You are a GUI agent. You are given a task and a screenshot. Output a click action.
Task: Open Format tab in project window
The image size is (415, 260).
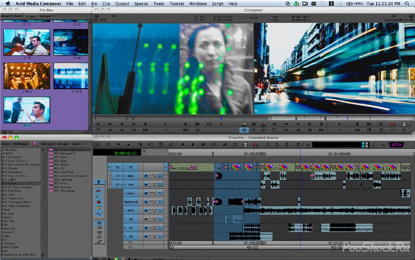pyautogui.click(x=47, y=144)
